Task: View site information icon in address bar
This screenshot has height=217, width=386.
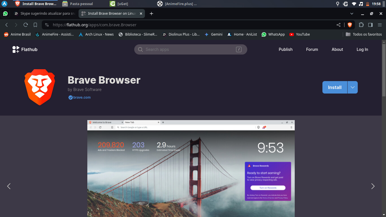Action: 47,25
